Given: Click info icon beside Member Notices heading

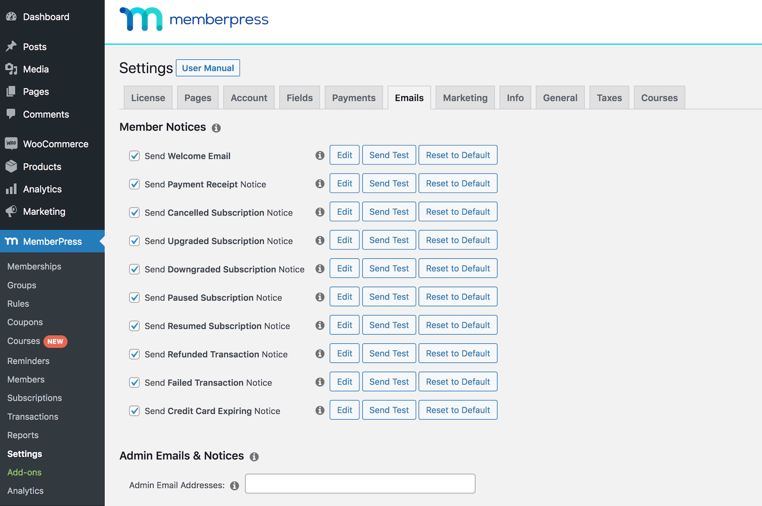Looking at the screenshot, I should [x=216, y=128].
